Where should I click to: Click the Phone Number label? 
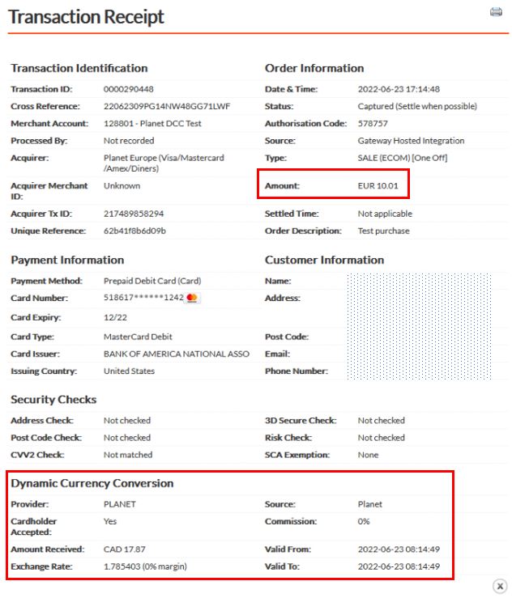click(297, 371)
